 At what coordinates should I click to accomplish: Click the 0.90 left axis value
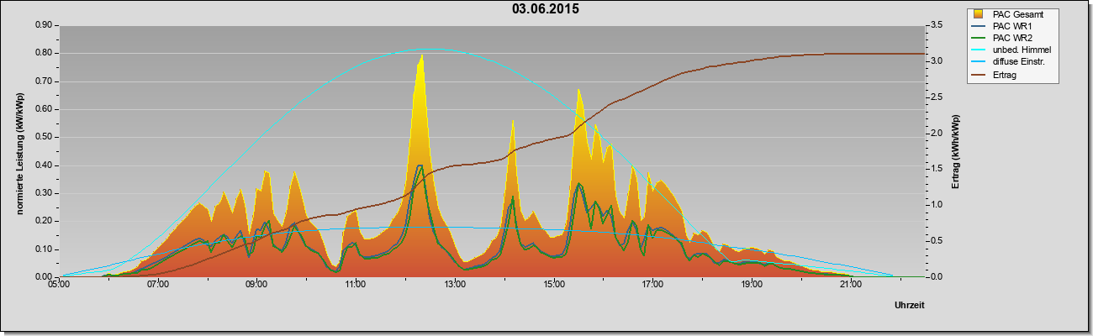coord(43,25)
